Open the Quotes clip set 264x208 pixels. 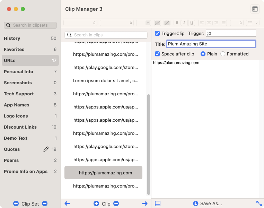tap(30, 149)
